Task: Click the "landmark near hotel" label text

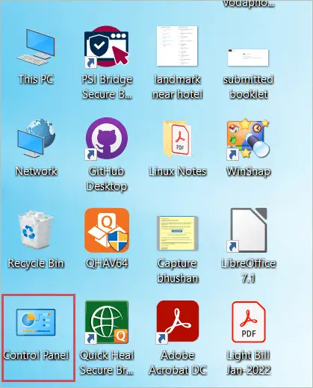Action: click(x=178, y=87)
